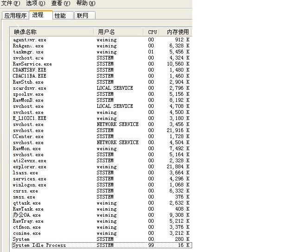The width and height of the screenshot is (297, 252).
Task: Select the winlogon.exe process
Action: coord(101,185)
